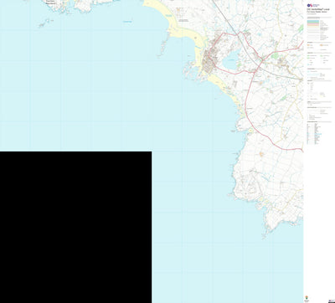Click the coloured bands block in the legend

pos(313,23)
